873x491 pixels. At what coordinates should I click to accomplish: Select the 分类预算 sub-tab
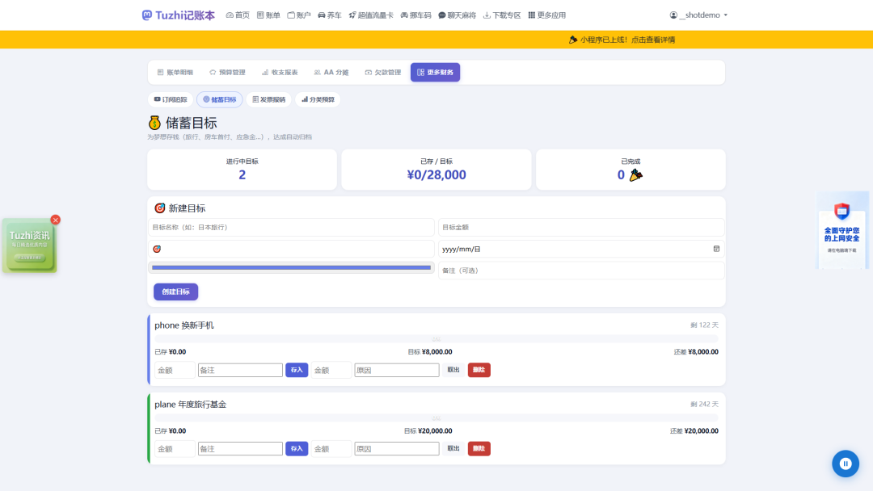pyautogui.click(x=318, y=99)
